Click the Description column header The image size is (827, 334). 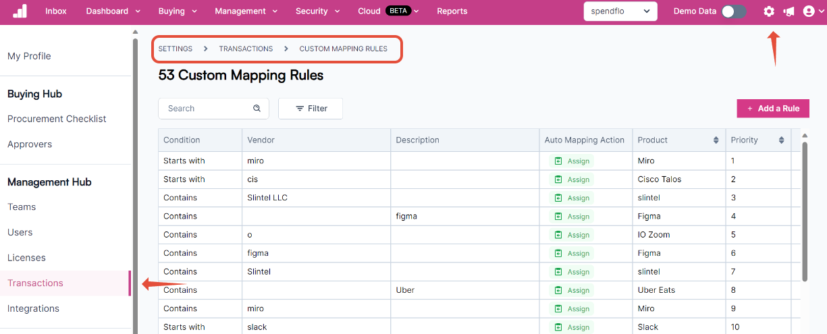465,140
